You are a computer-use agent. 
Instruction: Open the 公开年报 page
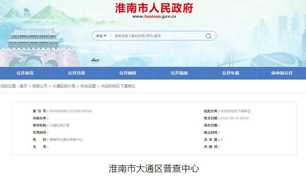pos(229,73)
